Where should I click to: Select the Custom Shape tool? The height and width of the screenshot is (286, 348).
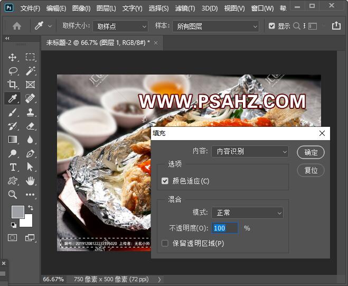[x=13, y=181]
